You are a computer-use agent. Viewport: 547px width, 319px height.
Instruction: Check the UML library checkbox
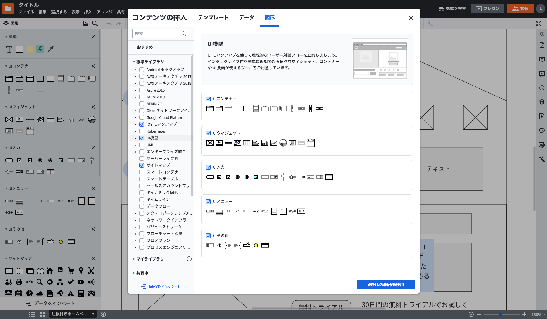coord(142,145)
